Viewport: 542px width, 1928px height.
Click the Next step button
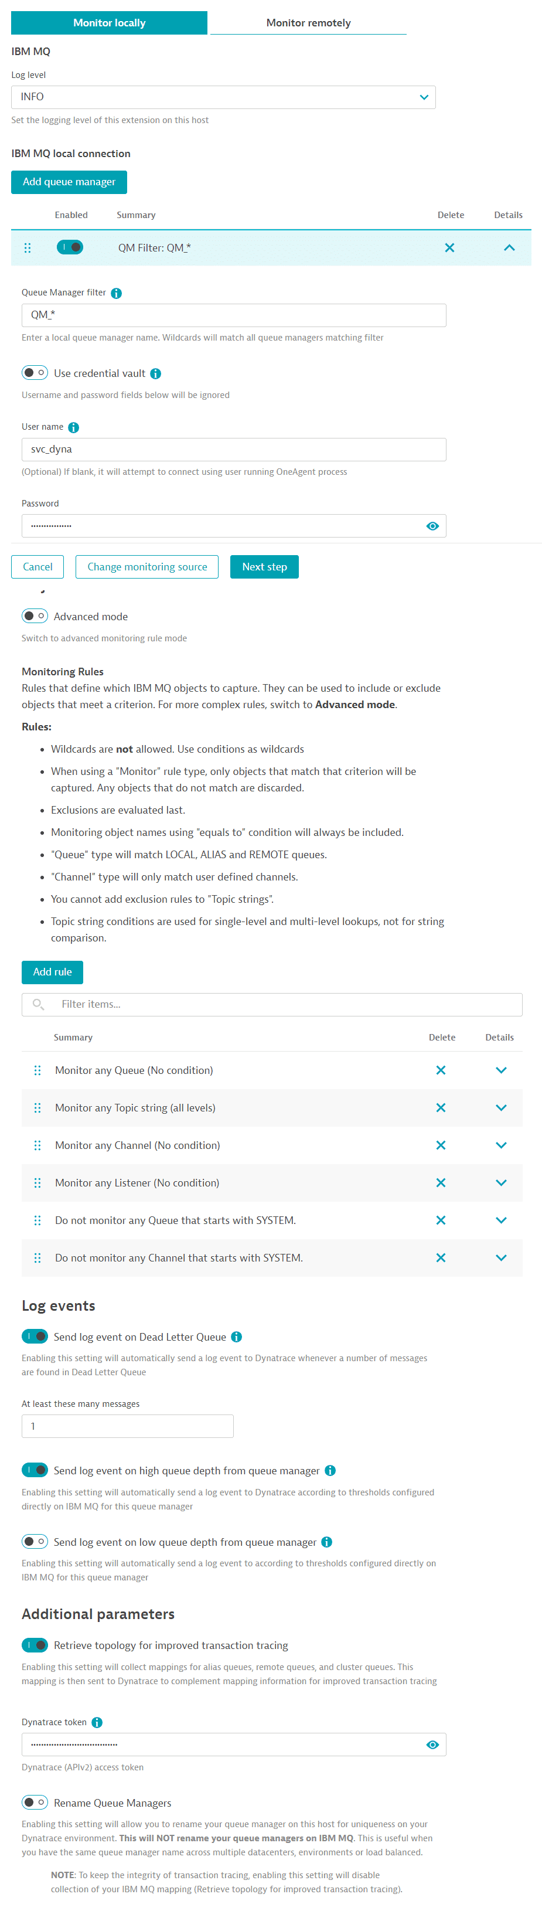point(264,567)
